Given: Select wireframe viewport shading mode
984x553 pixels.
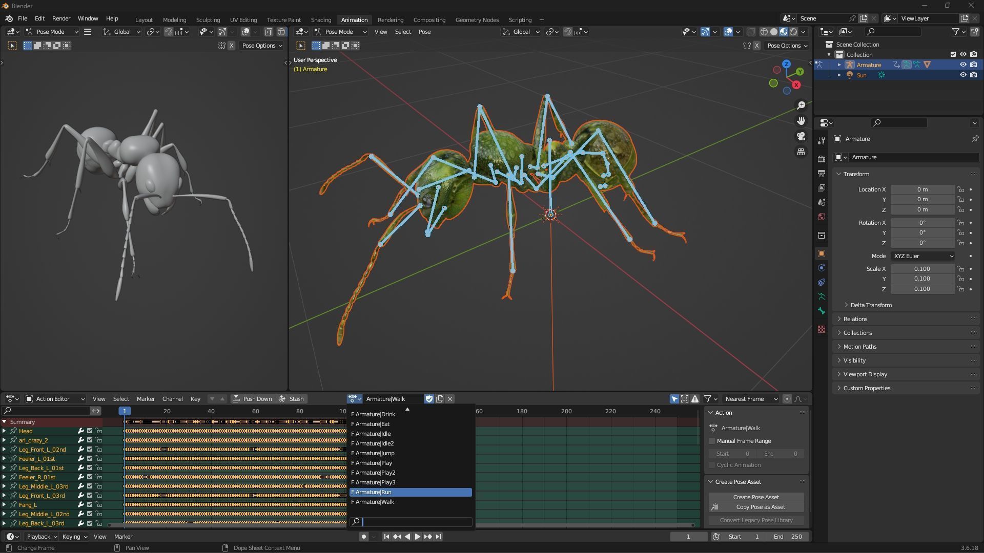Looking at the screenshot, I should point(764,32).
